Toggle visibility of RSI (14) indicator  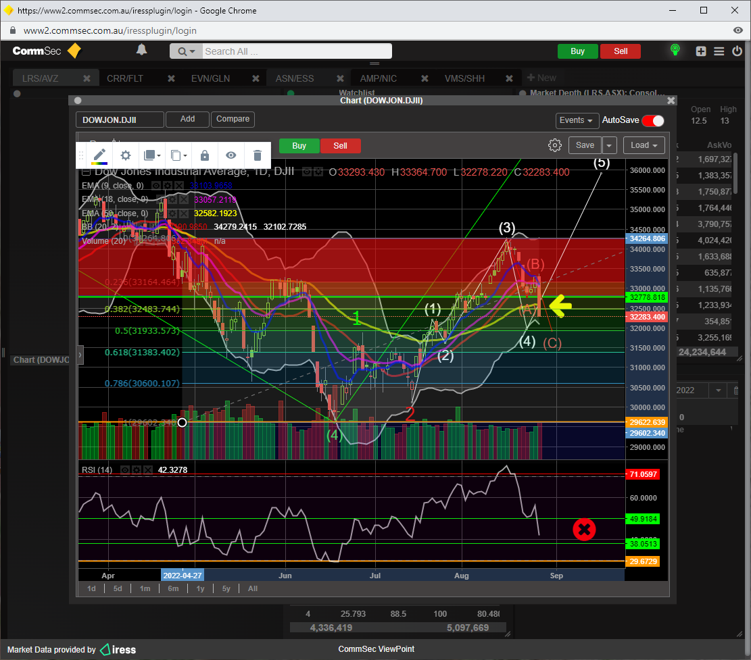pos(125,470)
